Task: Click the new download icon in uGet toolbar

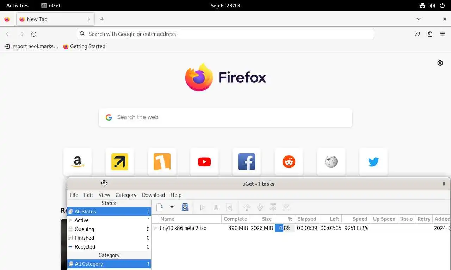Action: 160,207
